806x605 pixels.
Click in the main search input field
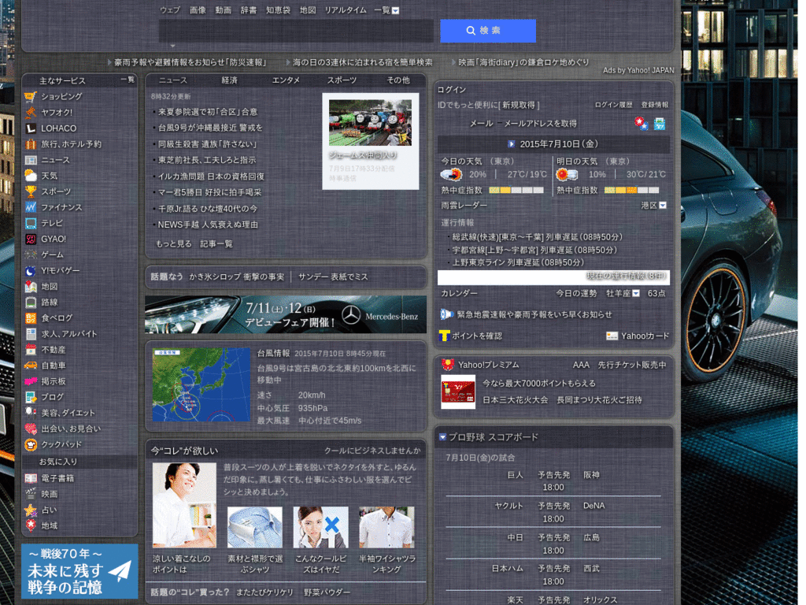(x=296, y=31)
